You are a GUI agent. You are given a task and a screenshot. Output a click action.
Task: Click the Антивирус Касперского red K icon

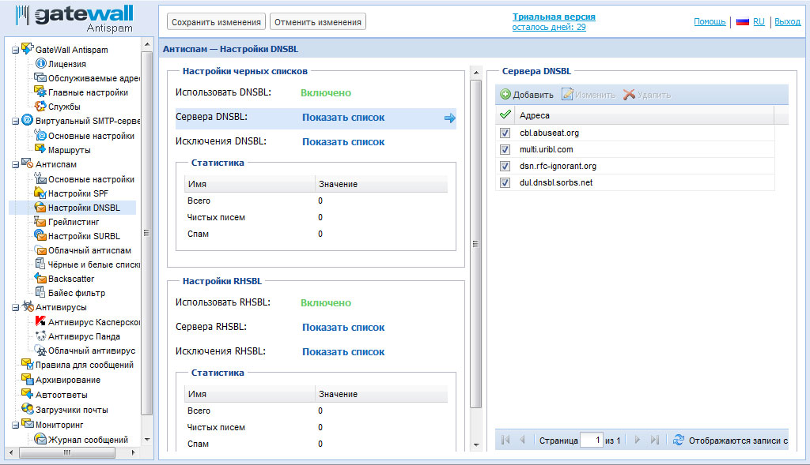click(x=40, y=321)
